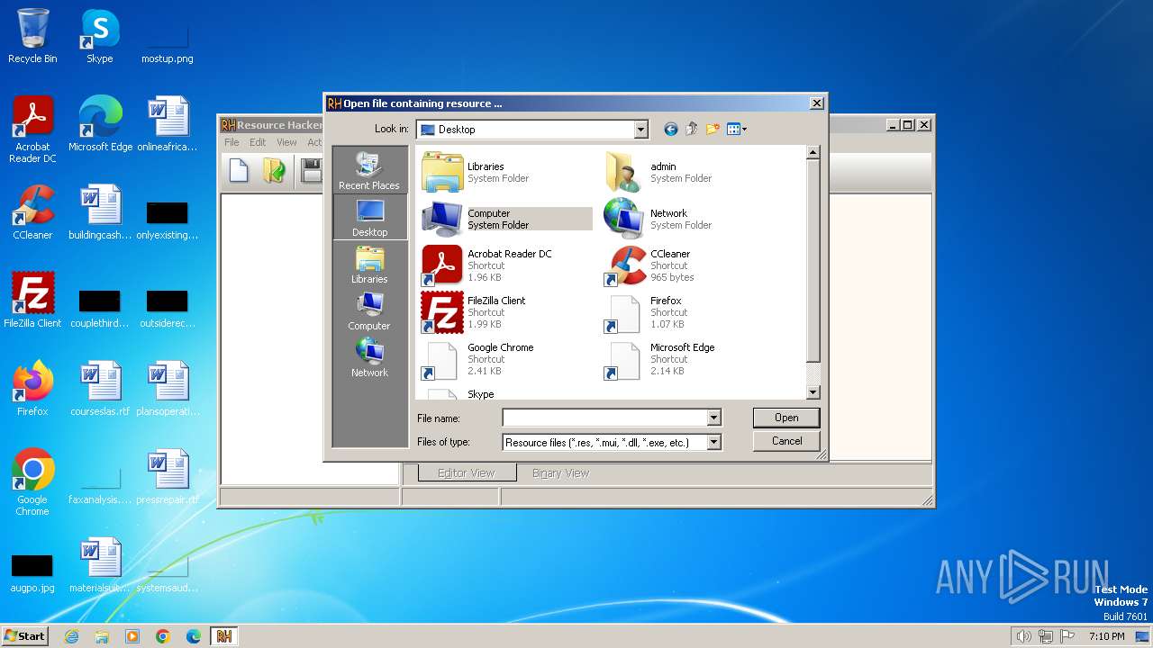Click the Open file icon in Resource Hacker toolbar
The image size is (1153, 648).
[x=274, y=170]
